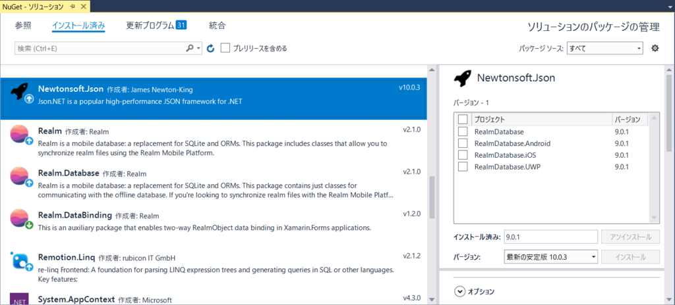Screen dimensions: 675x305
Task: Pin the NuGet solution tab
Action: (71, 7)
